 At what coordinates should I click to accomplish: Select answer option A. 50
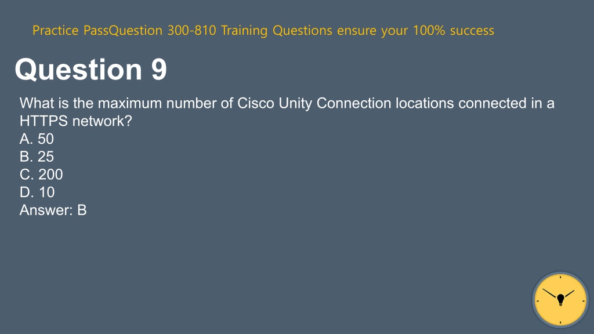pyautogui.click(x=37, y=139)
